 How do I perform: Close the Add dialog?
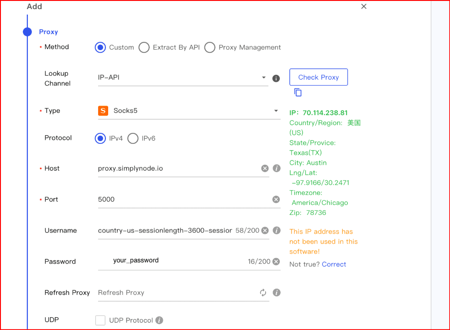click(364, 6)
